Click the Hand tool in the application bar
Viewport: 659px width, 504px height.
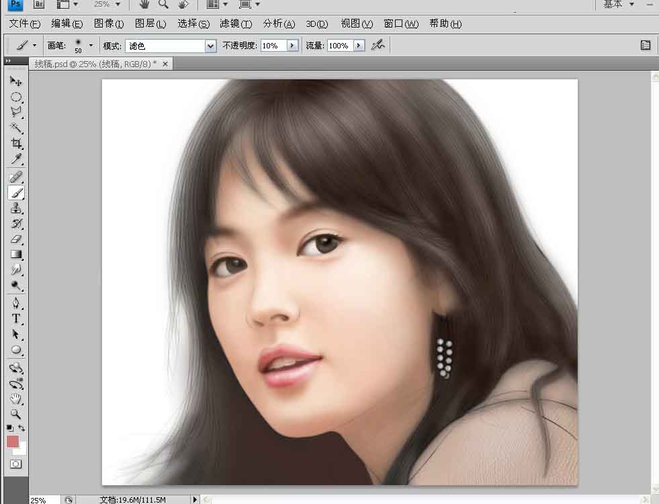144,4
